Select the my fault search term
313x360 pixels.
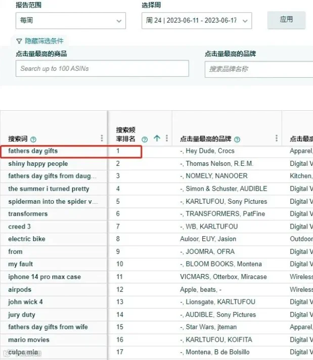21,264
